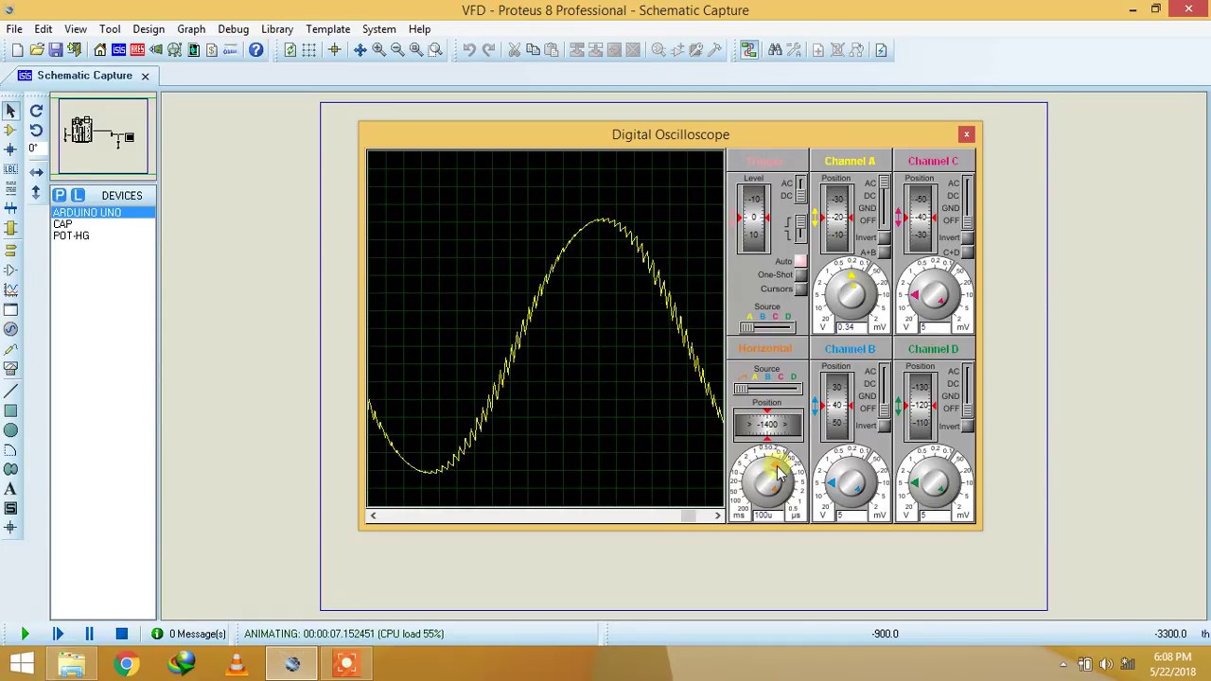Toggle Channel A 'A+B' button
This screenshot has width=1211, height=681.
[884, 253]
